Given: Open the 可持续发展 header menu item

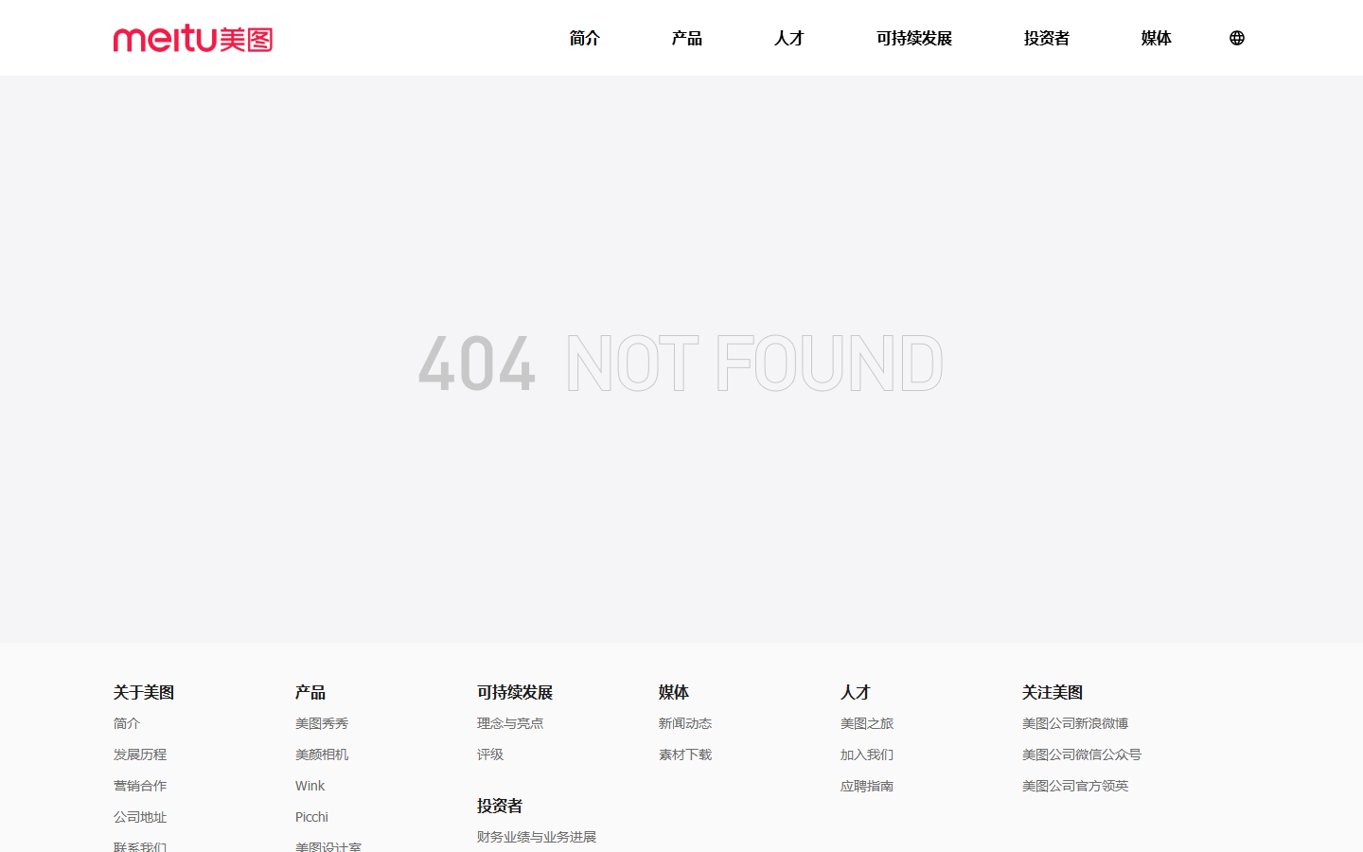Looking at the screenshot, I should 914,38.
